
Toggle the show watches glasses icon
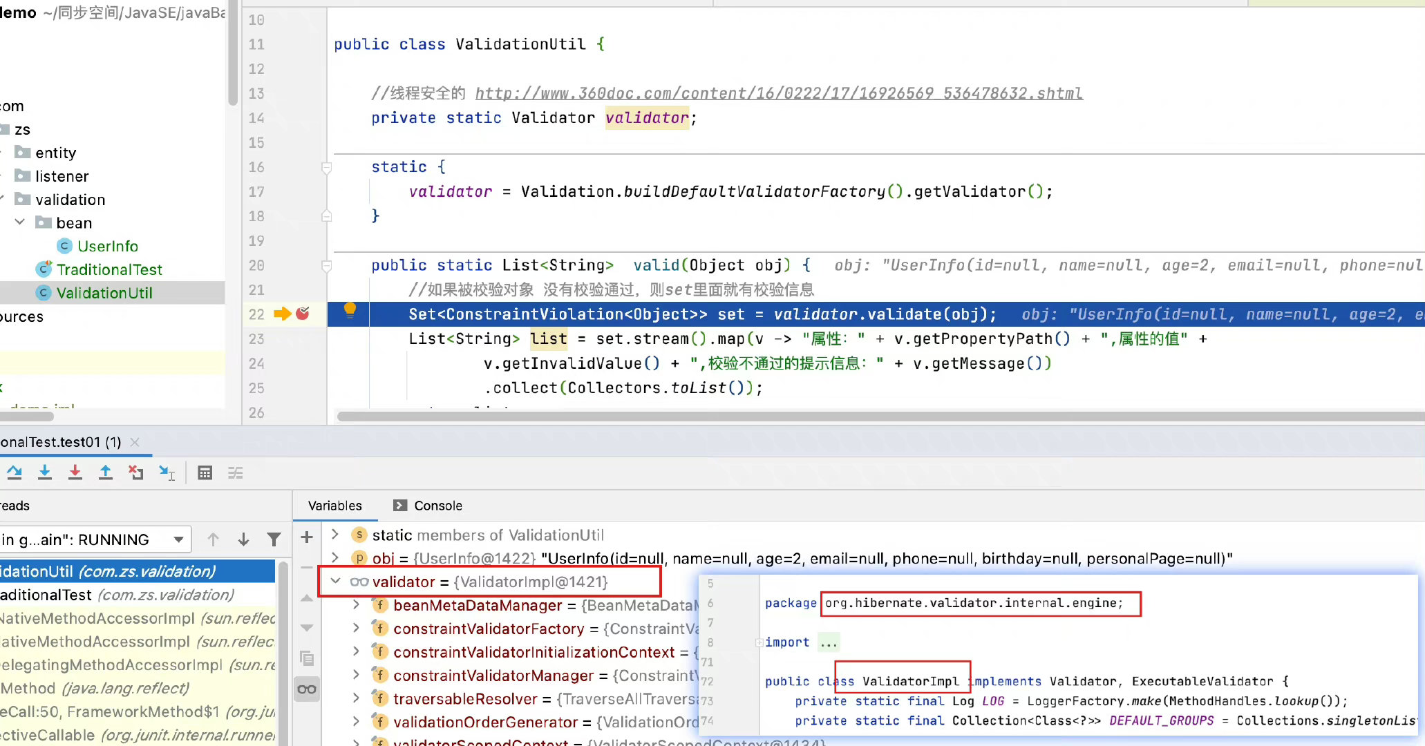[307, 689]
